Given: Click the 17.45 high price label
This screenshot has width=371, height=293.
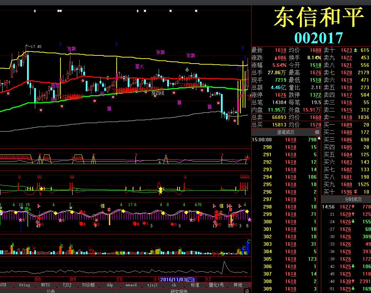Looking at the screenshot, I should (36, 47).
